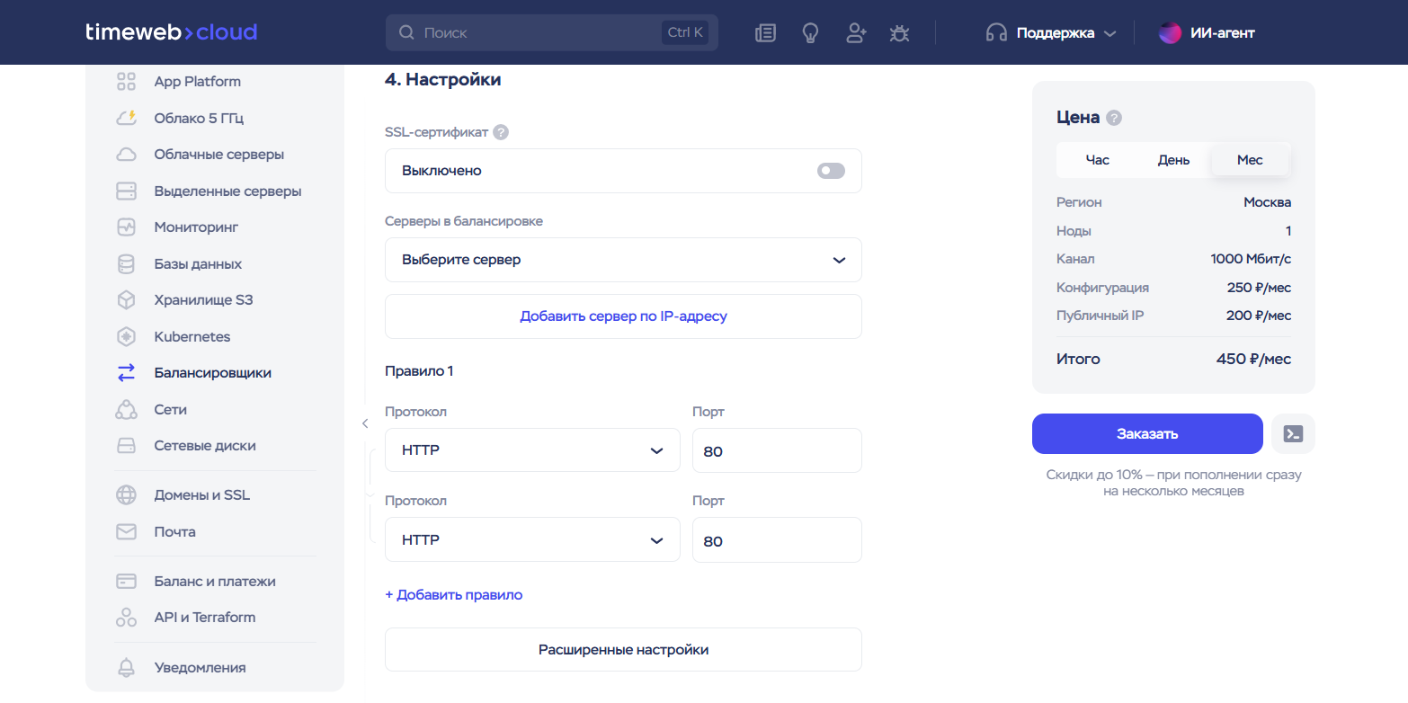Viewport: 1408px width, 703px height.
Task: Click the second Порт field, above Добавить правило
Action: click(777, 540)
